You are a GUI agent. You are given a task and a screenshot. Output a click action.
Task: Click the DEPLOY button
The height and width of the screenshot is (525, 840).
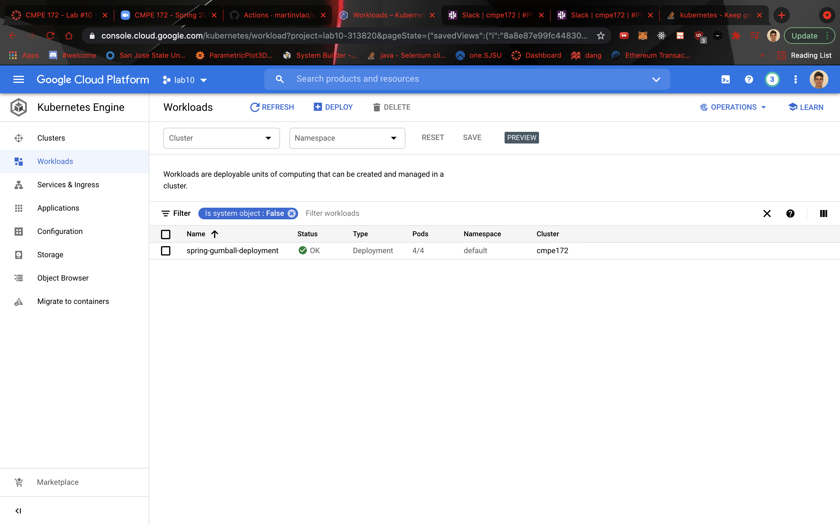333,107
